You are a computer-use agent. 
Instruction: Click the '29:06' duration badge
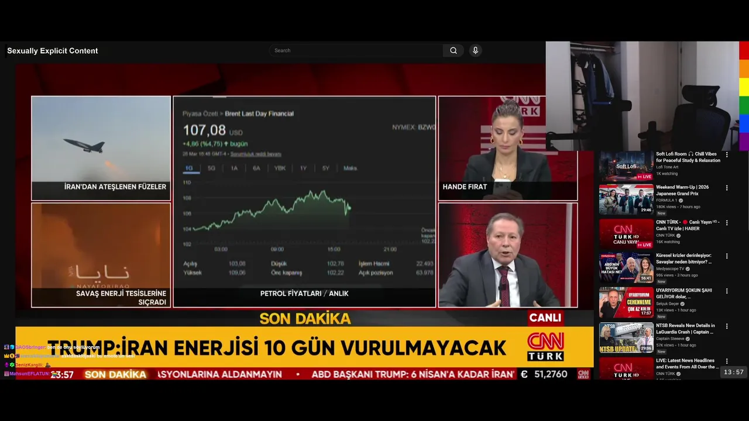pos(646,348)
